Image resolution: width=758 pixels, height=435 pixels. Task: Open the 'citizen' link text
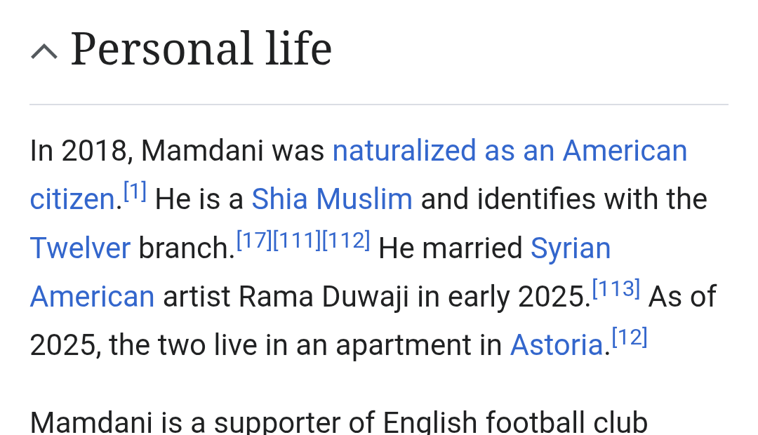pyautogui.click(x=72, y=199)
